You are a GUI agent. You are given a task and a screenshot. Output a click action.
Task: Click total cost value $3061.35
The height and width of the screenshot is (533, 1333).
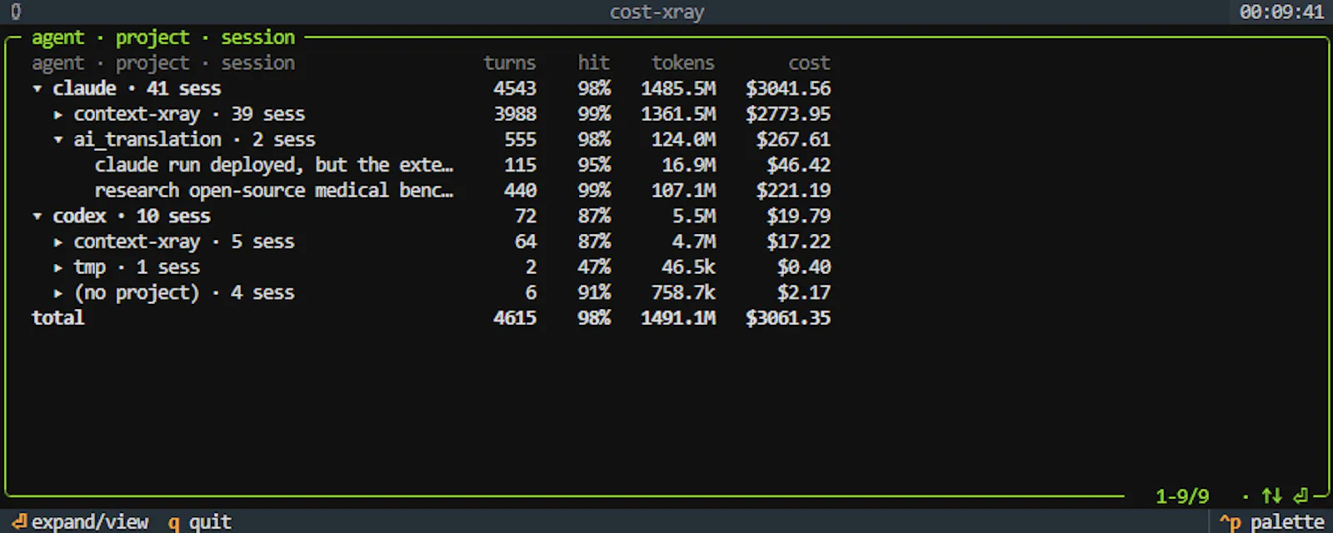click(x=788, y=318)
